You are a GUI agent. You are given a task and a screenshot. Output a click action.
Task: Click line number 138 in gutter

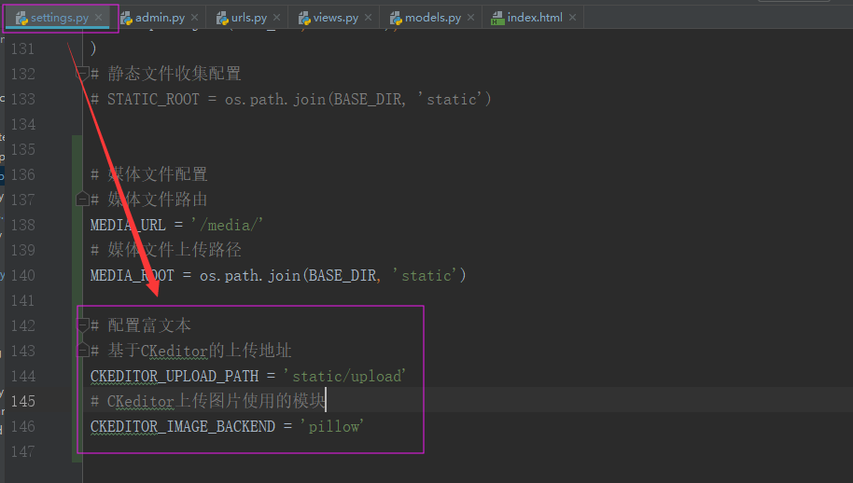22,225
